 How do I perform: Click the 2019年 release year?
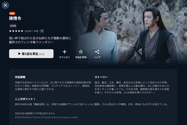click(28, 31)
